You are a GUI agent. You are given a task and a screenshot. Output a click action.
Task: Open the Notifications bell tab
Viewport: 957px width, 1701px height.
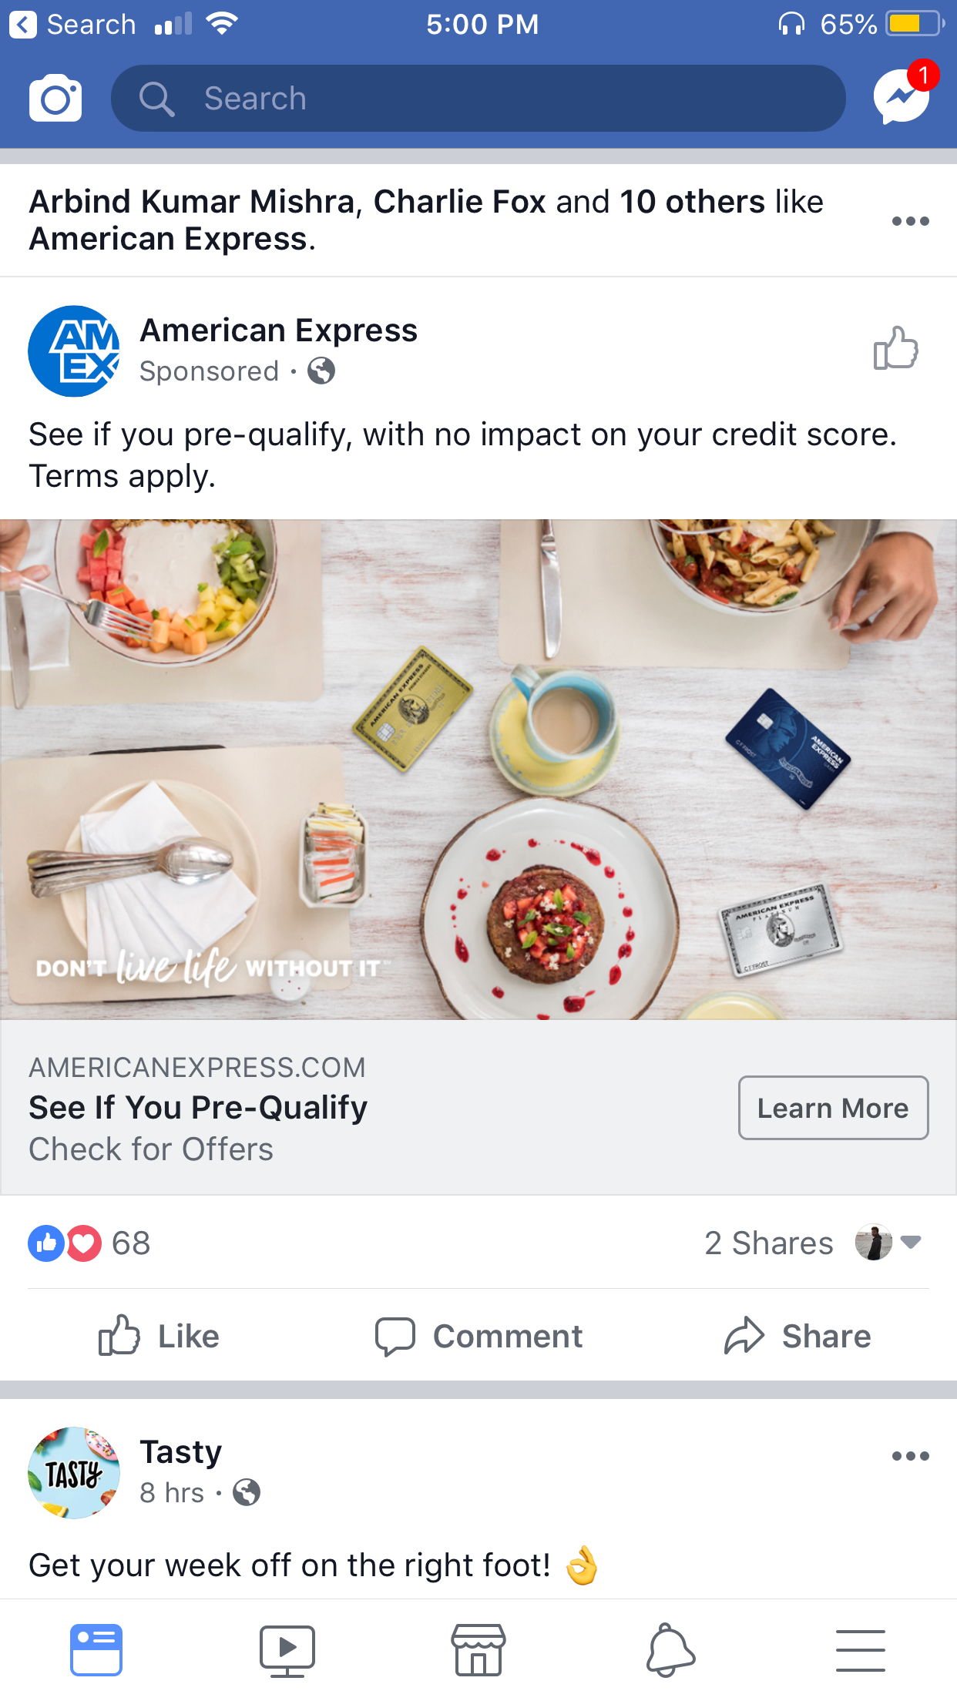670,1650
